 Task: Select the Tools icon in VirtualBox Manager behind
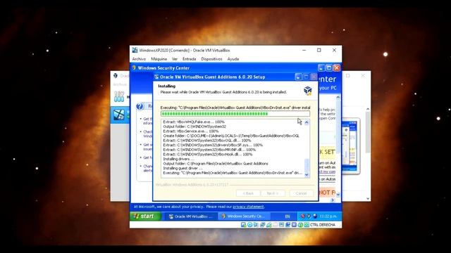click(119, 96)
